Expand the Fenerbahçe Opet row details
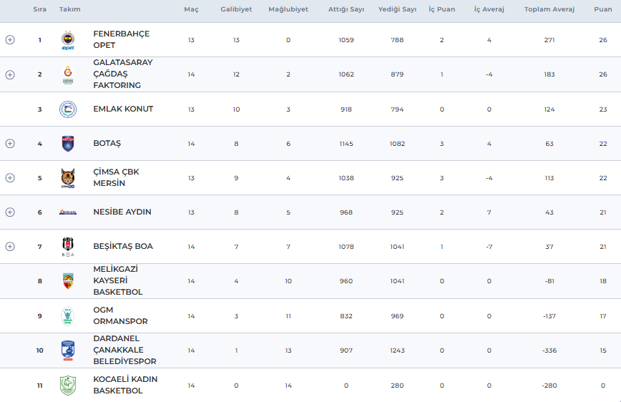The width and height of the screenshot is (621, 402). (x=10, y=40)
